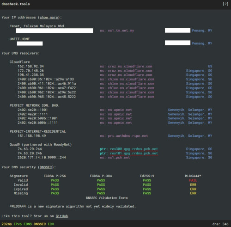
Task: Click resolver IP 162.158.92.34
Action: tap(30, 66)
